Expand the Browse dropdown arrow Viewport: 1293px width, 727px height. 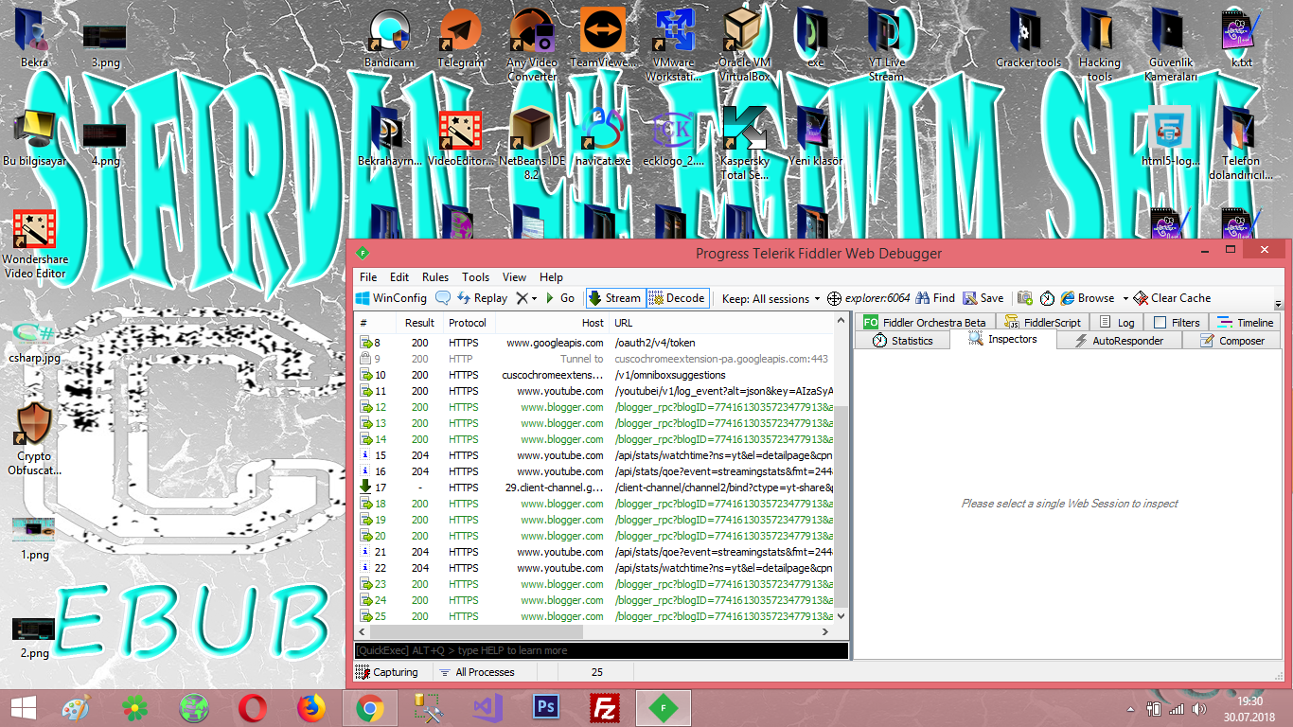(1125, 298)
